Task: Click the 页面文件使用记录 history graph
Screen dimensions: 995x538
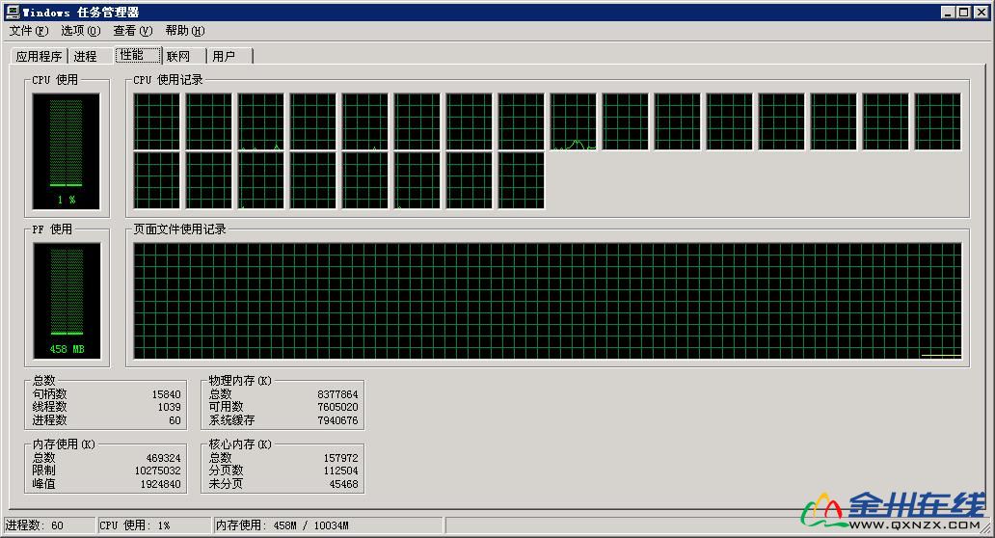Action: click(x=547, y=301)
